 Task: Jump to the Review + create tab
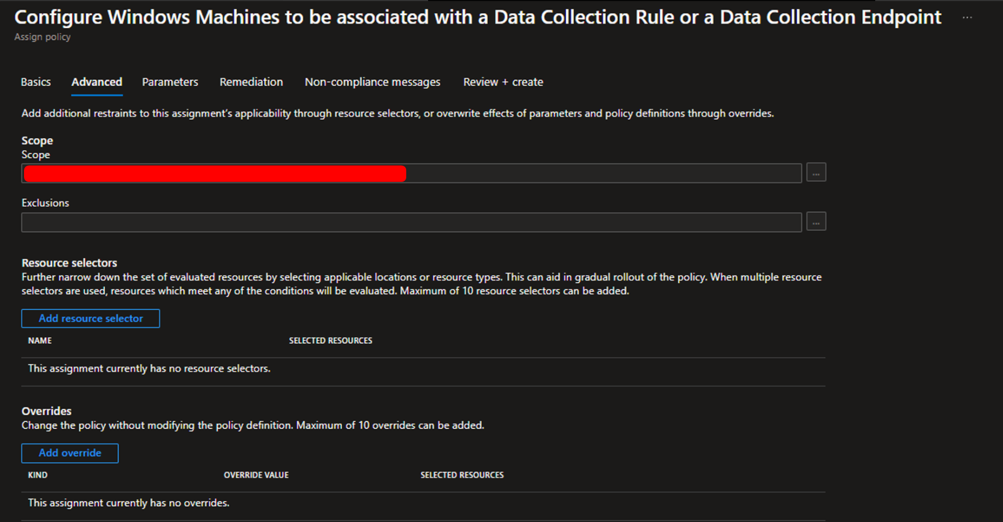(503, 82)
